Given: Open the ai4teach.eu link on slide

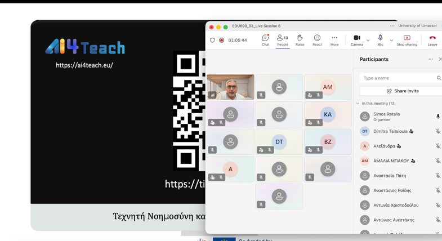Looking at the screenshot, I should point(84,65).
